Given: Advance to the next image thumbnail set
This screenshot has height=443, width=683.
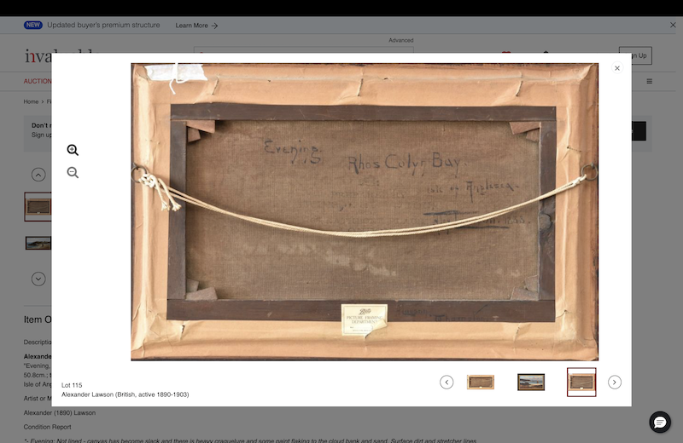Looking at the screenshot, I should pos(615,383).
